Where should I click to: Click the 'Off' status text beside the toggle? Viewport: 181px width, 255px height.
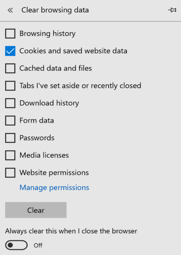(38, 245)
